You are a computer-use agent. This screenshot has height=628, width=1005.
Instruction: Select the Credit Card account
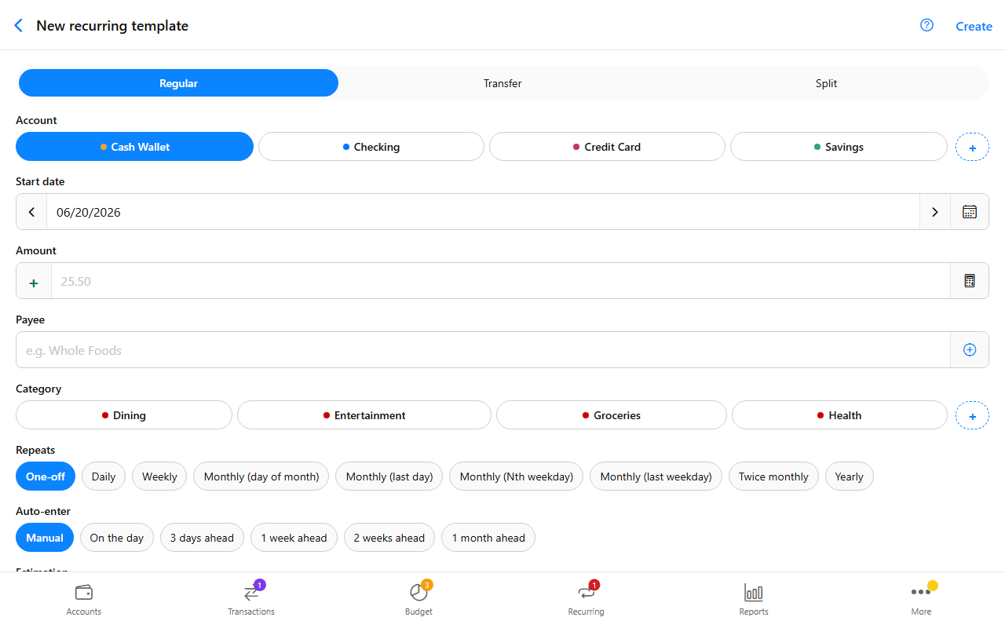click(607, 147)
